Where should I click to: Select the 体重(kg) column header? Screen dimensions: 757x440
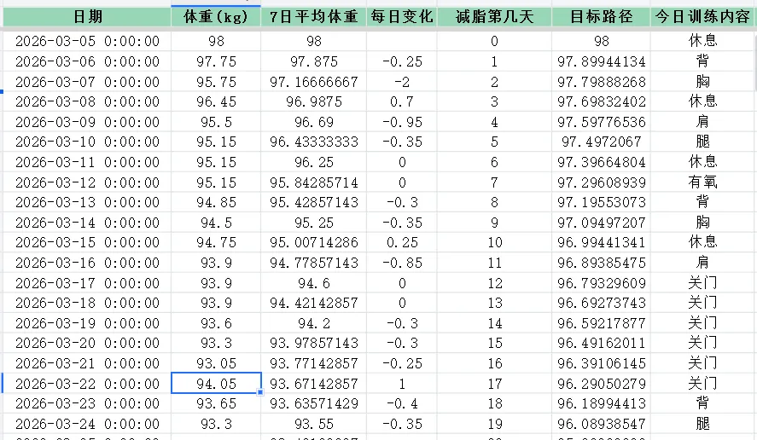[x=216, y=17]
